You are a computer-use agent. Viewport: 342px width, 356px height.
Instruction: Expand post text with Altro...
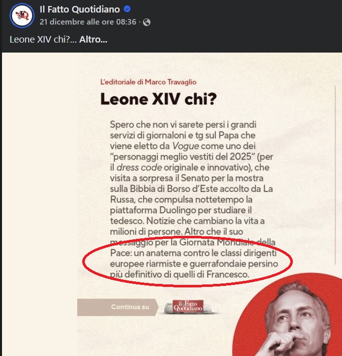[93, 40]
